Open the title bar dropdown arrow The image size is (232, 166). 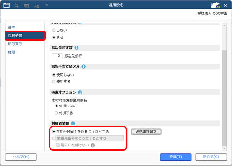47,5
